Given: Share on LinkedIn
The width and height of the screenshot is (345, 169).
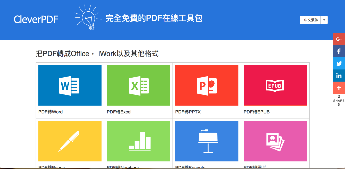Looking at the screenshot, I should click(x=339, y=76).
